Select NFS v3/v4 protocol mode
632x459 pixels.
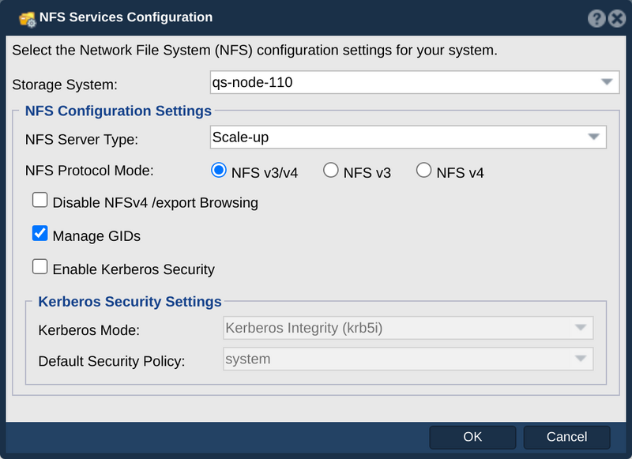219,171
